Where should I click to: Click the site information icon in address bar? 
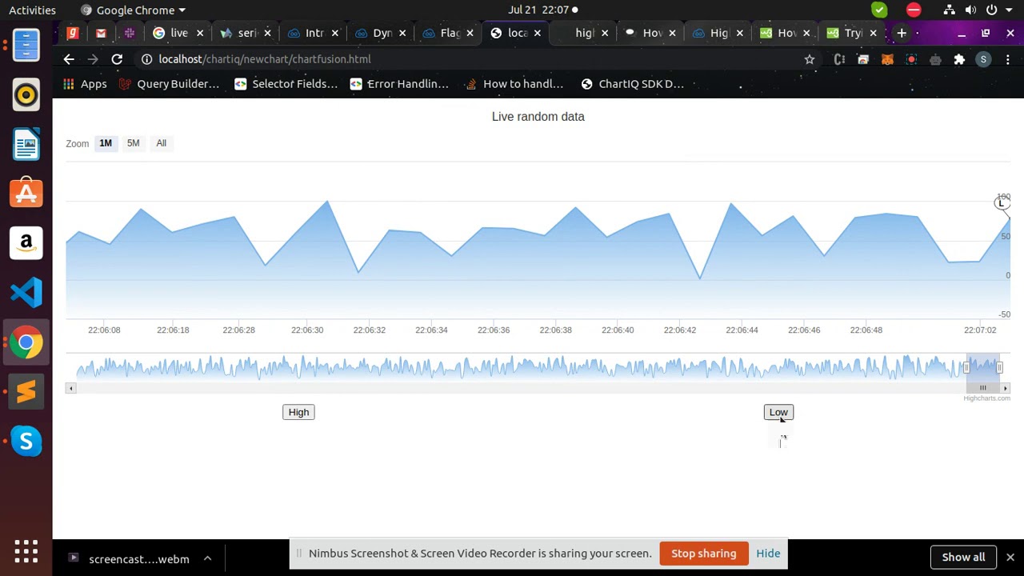pos(147,59)
